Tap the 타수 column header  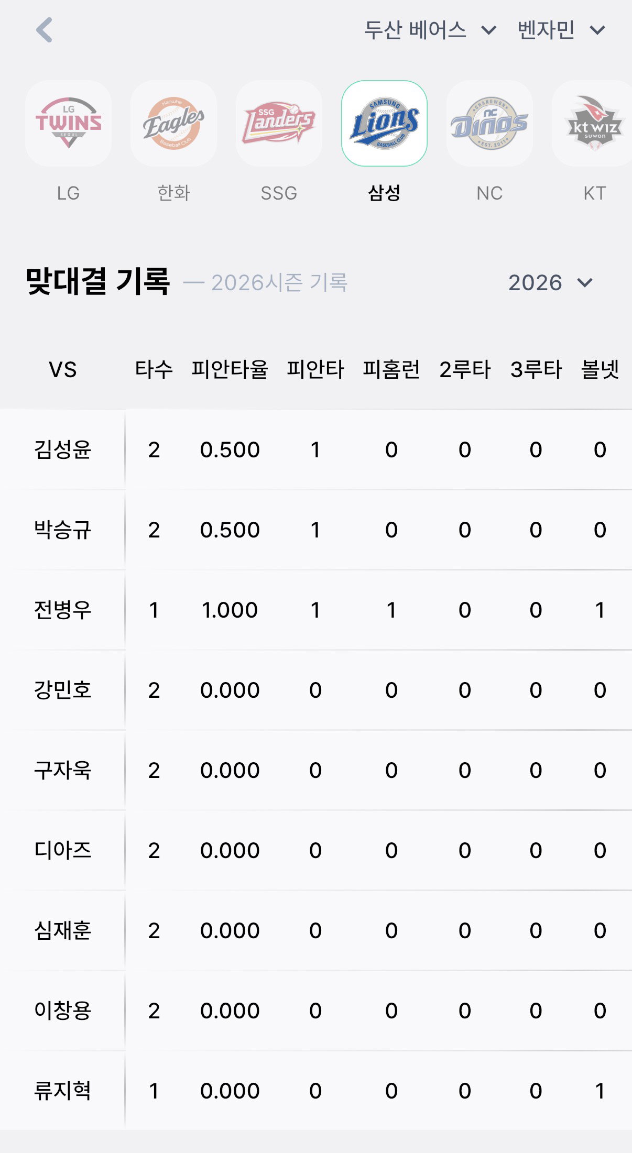[154, 370]
